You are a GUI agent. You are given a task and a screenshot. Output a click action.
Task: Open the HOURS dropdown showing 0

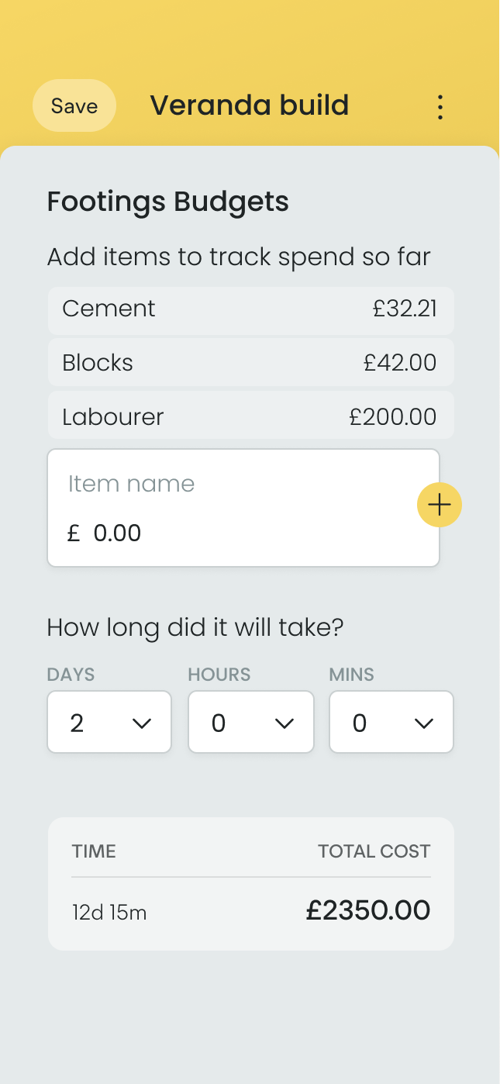pos(250,722)
